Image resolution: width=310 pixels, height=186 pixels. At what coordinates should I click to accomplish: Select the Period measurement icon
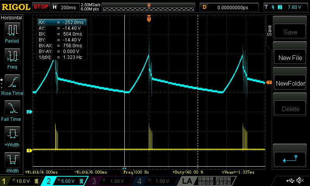point(12,30)
